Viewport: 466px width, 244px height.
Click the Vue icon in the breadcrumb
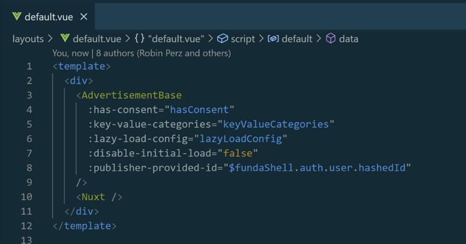point(65,38)
